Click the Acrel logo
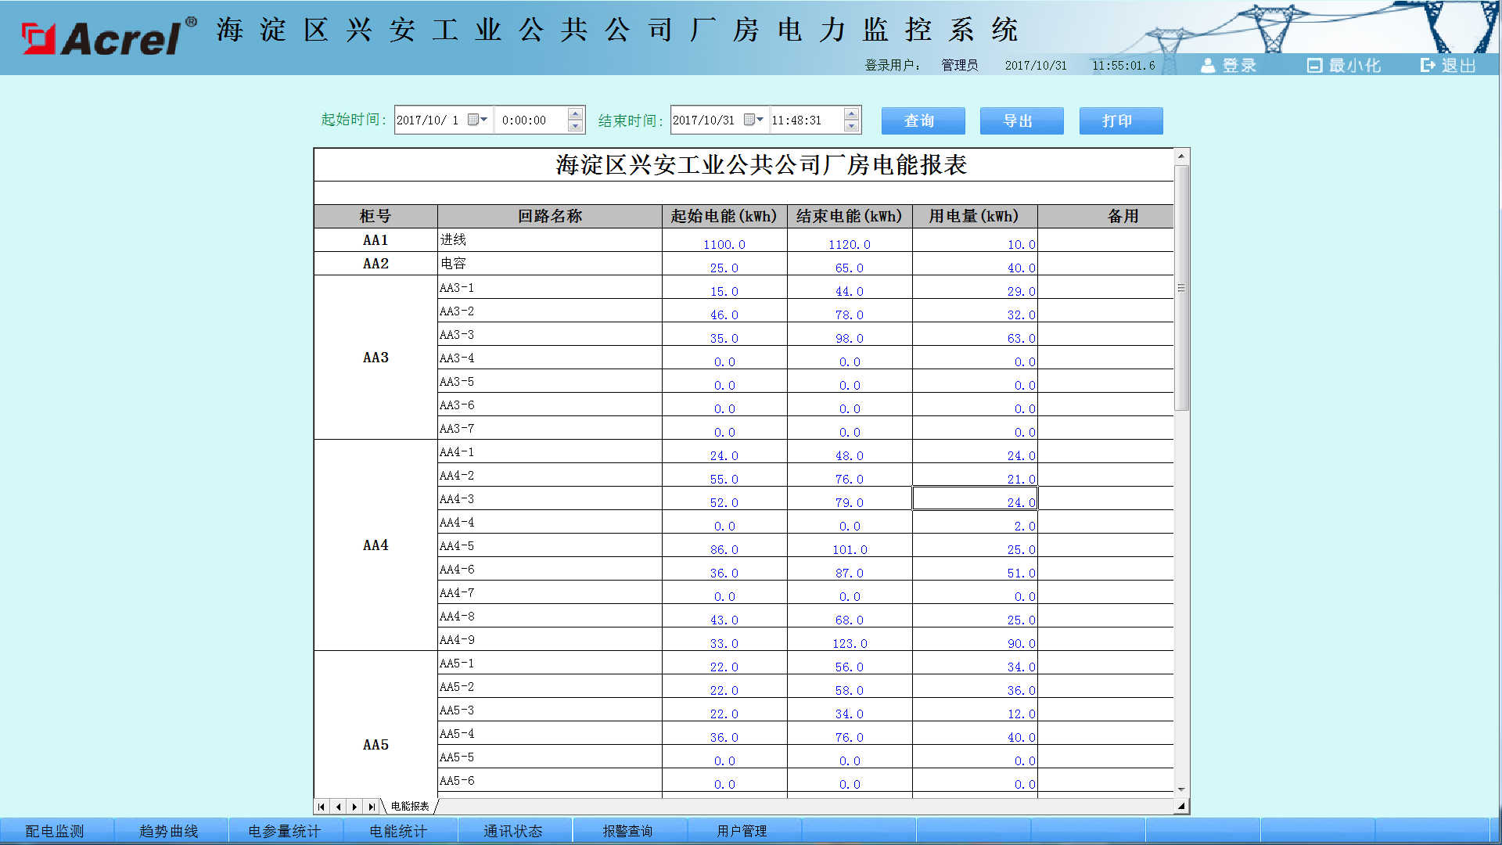 tap(110, 37)
